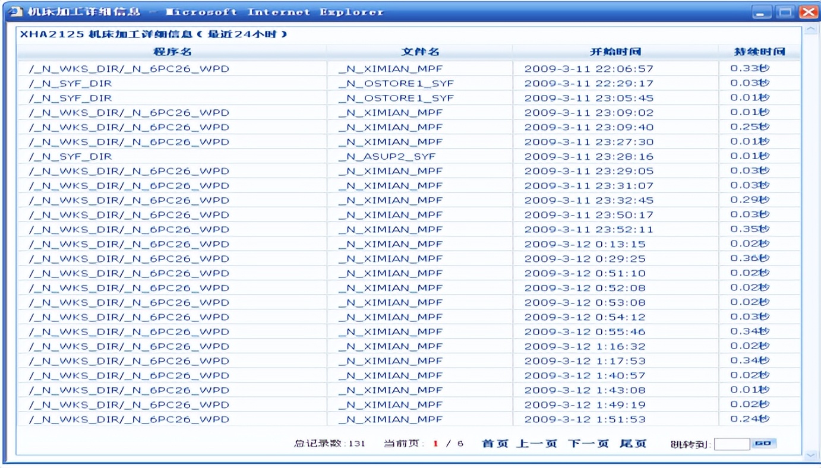Maximize the Internet Explorer window
Image resolution: width=821 pixels, height=468 pixels.
[785, 12]
